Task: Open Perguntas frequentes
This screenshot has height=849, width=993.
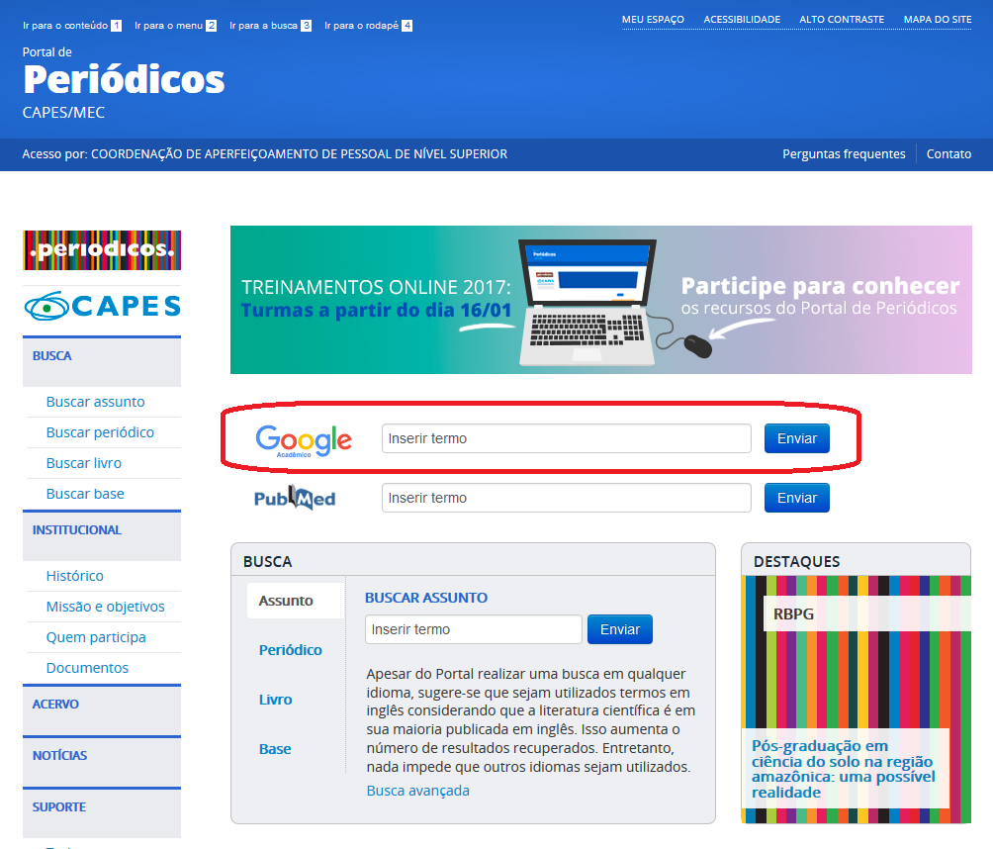Action: tap(844, 154)
